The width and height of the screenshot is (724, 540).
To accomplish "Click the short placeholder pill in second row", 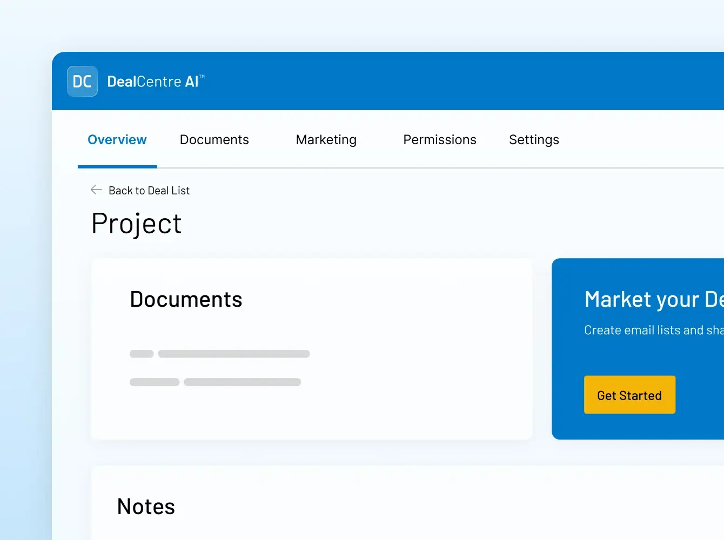I will [x=155, y=382].
